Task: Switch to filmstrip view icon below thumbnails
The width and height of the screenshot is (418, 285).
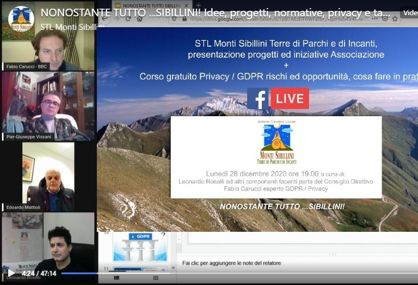Action: (x=116, y=277)
